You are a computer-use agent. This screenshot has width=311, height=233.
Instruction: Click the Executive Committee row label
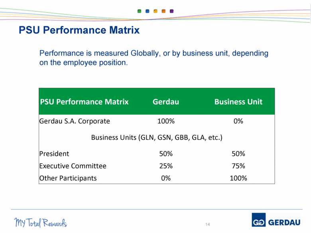point(73,166)
